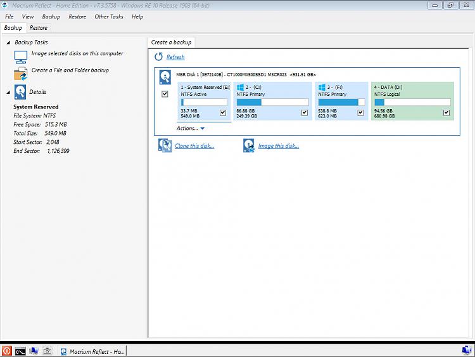Click the '249.39 GB' size text

pyautogui.click(x=246, y=116)
